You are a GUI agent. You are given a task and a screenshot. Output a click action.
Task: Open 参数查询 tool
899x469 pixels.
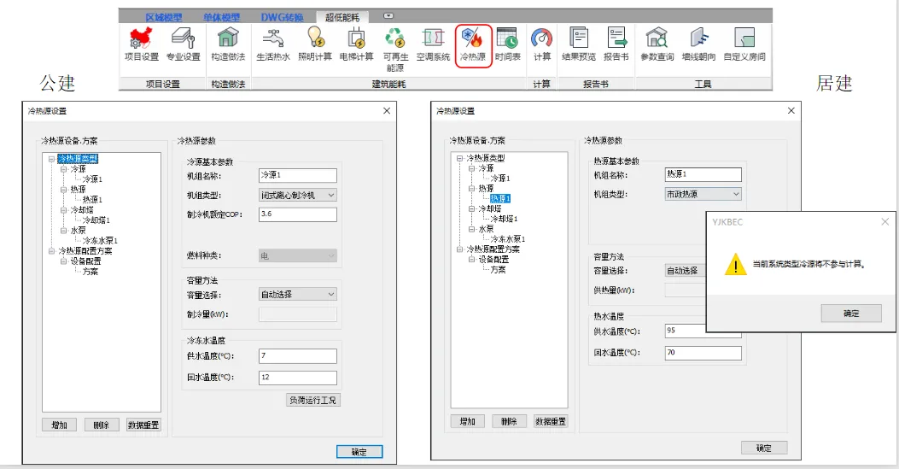[657, 44]
